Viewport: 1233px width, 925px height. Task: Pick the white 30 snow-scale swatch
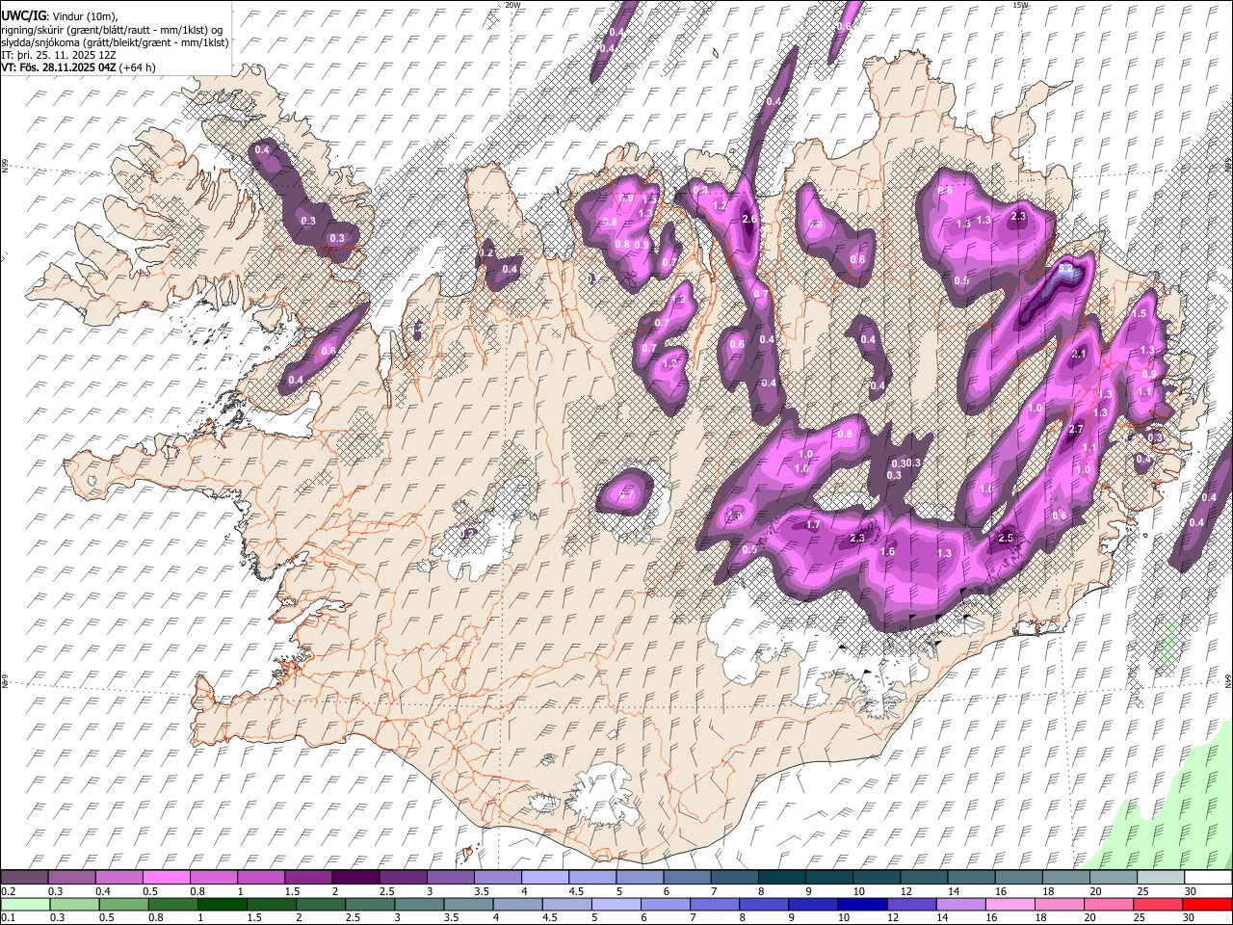[1207, 878]
